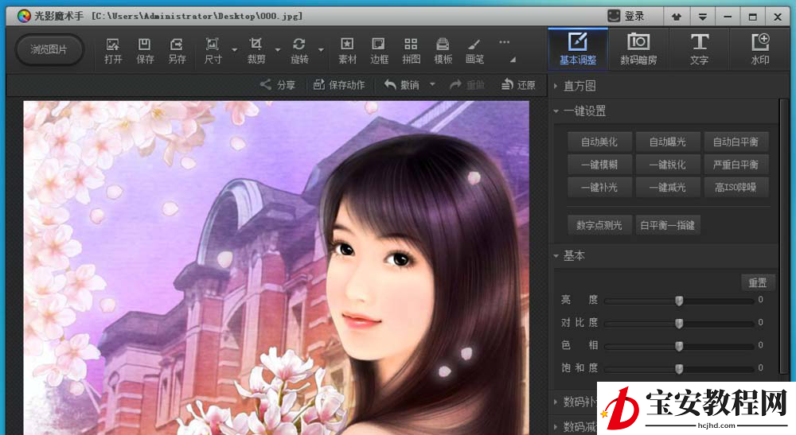Click the 打开 (Open) toolbar icon
Screen dimensions: 796x435
(113, 45)
